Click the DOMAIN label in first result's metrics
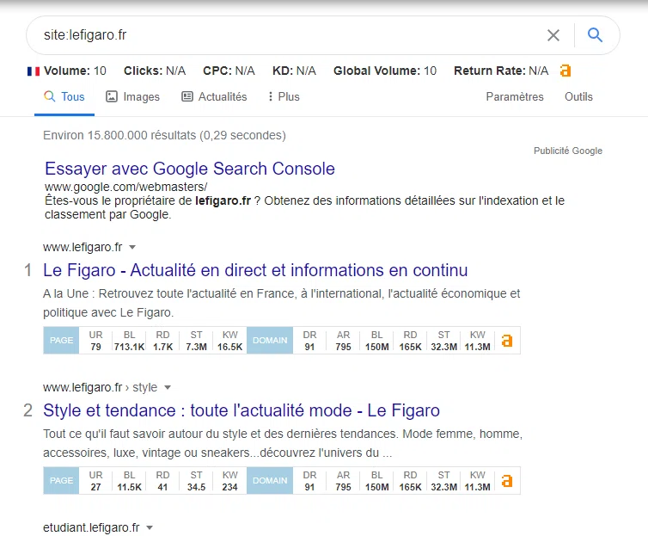 [270, 341]
